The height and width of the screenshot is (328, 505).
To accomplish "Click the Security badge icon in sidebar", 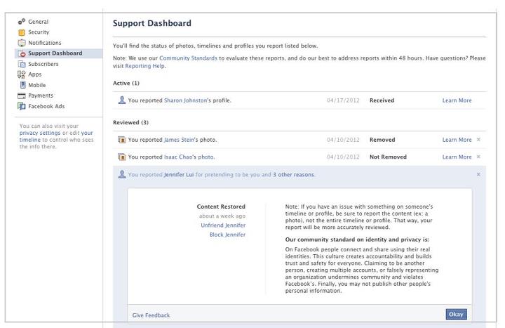I will (21, 32).
